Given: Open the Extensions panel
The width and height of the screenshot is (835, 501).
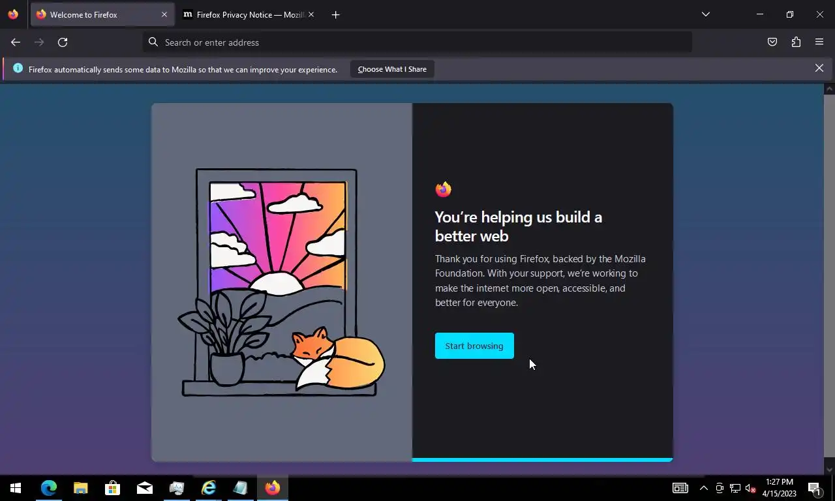Looking at the screenshot, I should (x=796, y=42).
